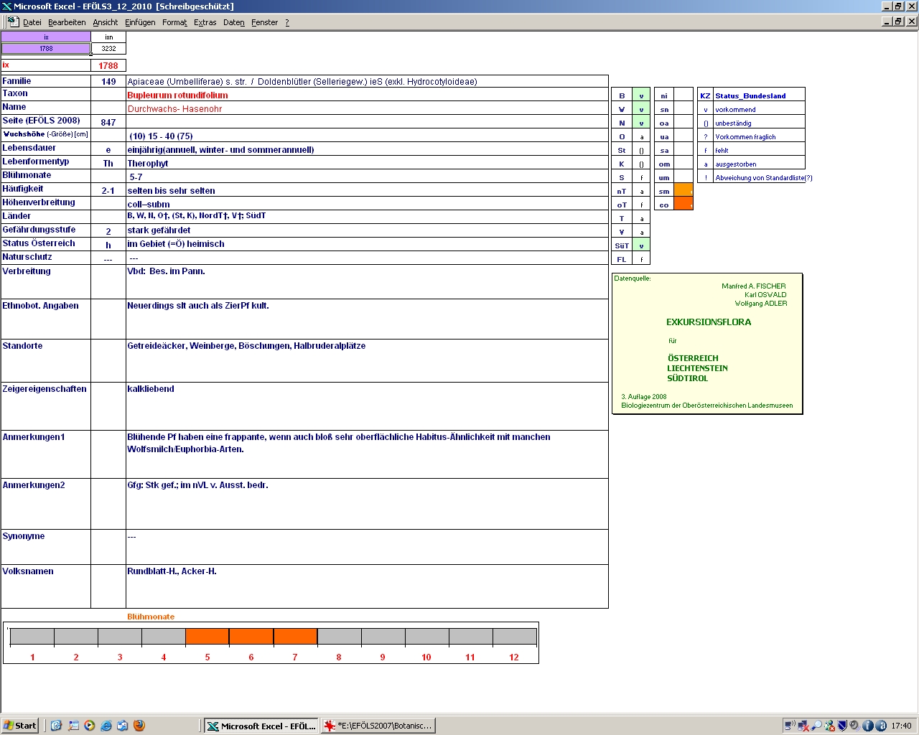Open the Bearbeiten menu
The height and width of the screenshot is (735, 919).
coord(67,22)
